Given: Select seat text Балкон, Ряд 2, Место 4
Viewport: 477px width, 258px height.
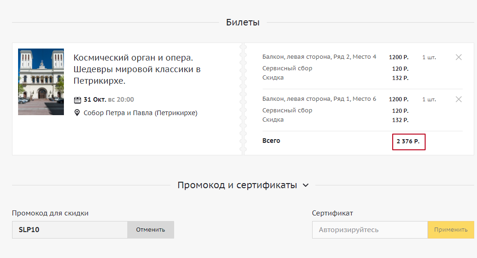Looking at the screenshot, I should point(319,57).
